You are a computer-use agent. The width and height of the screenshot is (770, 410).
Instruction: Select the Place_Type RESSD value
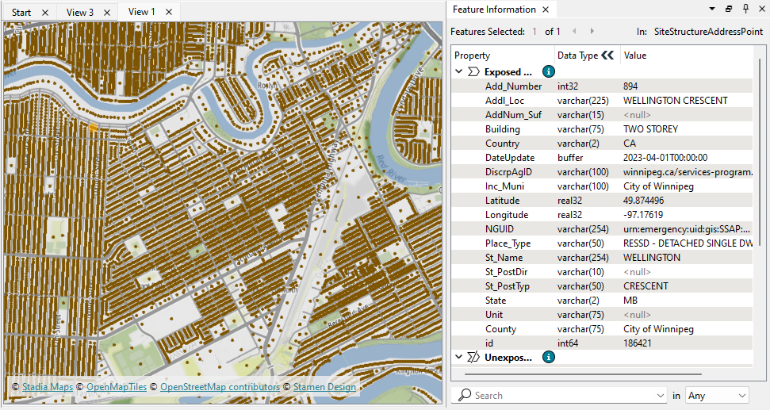688,243
